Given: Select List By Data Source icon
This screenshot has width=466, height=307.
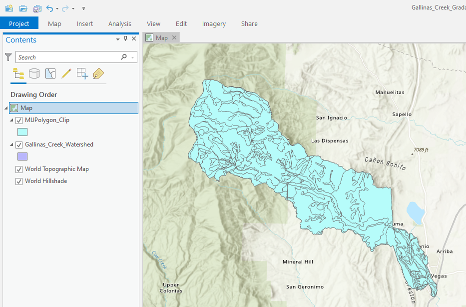Looking at the screenshot, I should (x=34, y=74).
